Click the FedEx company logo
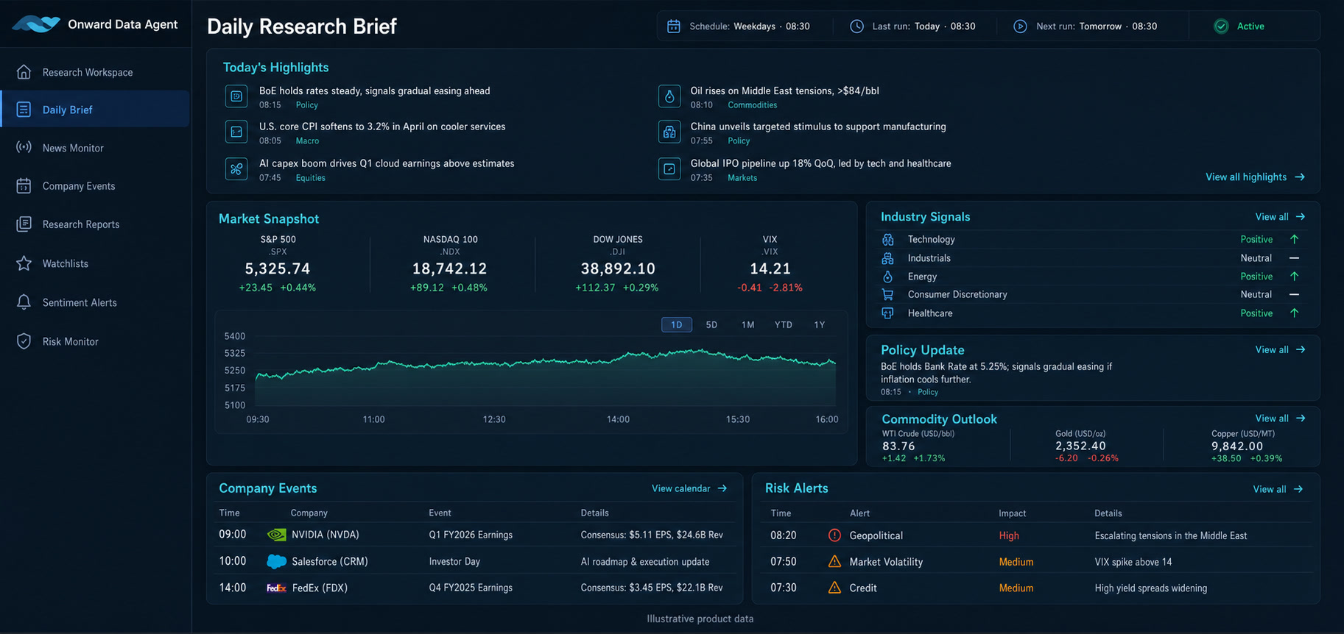The height and width of the screenshot is (634, 1344). (276, 588)
